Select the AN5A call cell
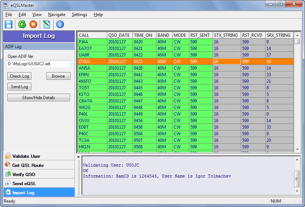The image size is (305, 207). (x=92, y=68)
